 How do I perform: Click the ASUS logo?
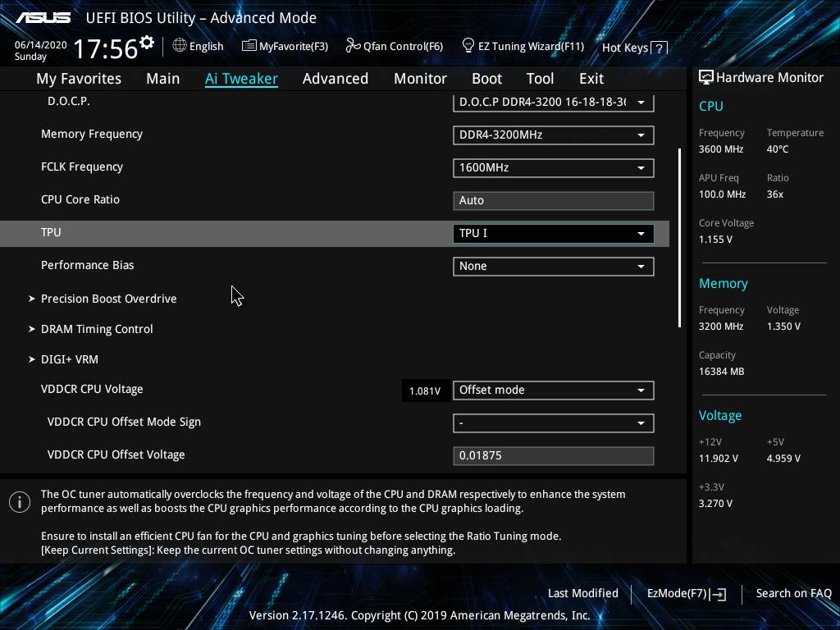point(43,18)
